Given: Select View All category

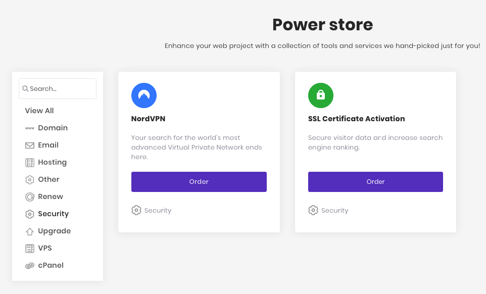Looking at the screenshot, I should (x=39, y=111).
